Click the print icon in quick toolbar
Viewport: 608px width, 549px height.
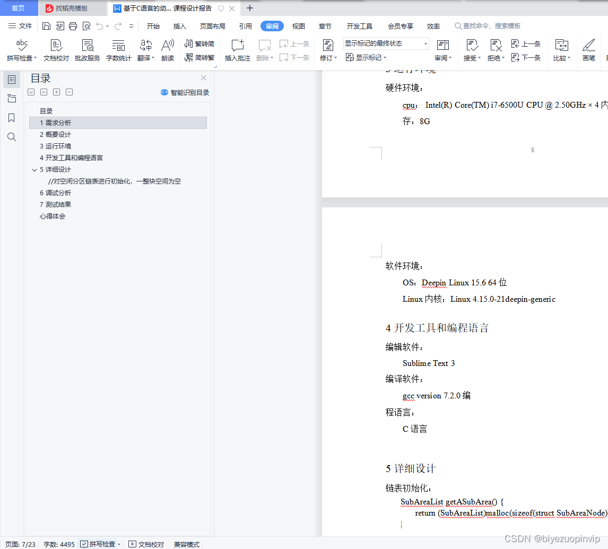point(73,26)
